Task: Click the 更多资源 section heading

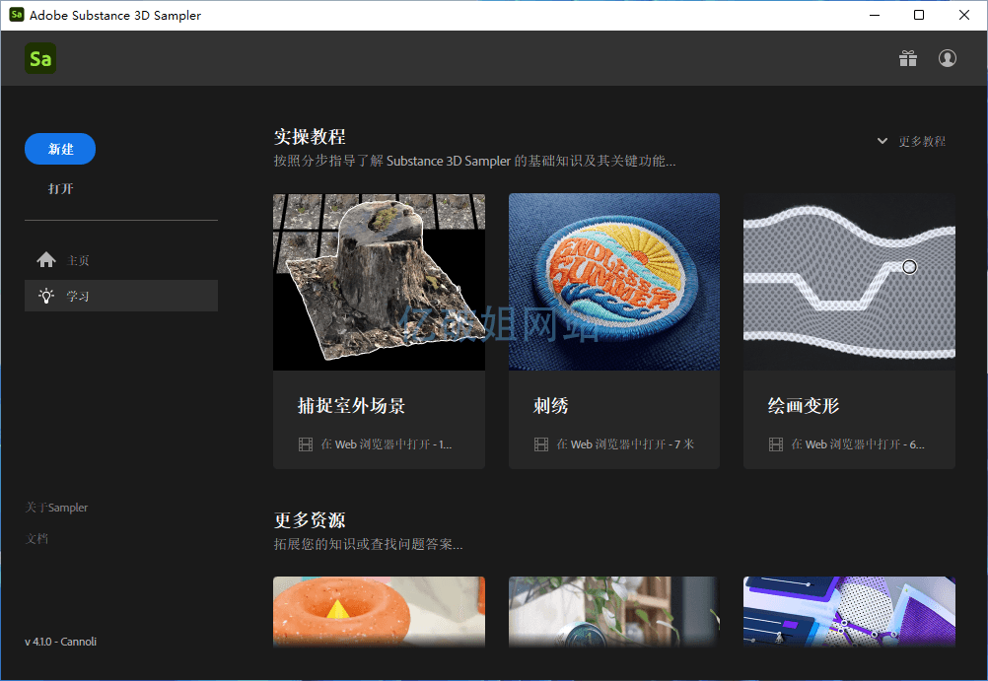Action: coord(310,519)
